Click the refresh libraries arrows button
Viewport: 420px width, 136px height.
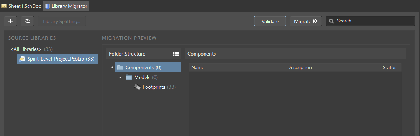27,21
